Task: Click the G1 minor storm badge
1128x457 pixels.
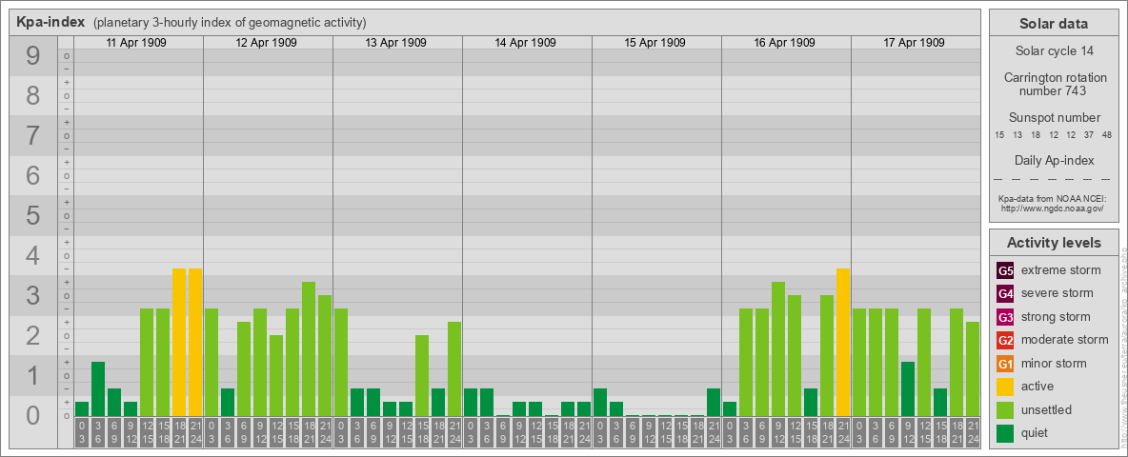Action: pyautogui.click(x=1005, y=364)
